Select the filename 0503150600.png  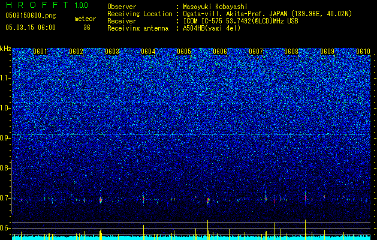point(31,16)
